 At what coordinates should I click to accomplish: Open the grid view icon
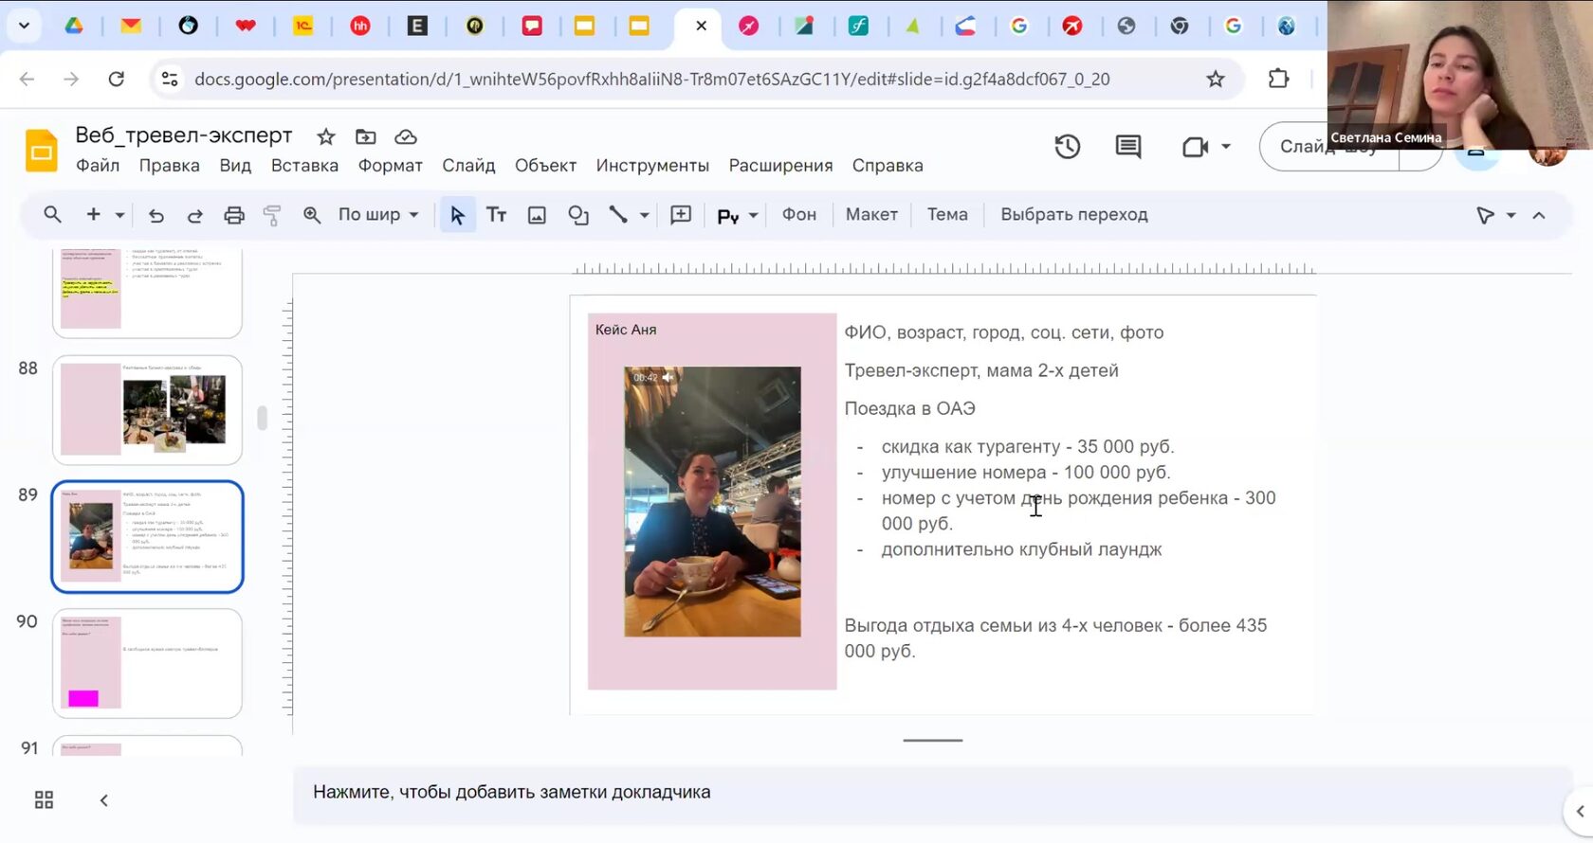pos(44,800)
